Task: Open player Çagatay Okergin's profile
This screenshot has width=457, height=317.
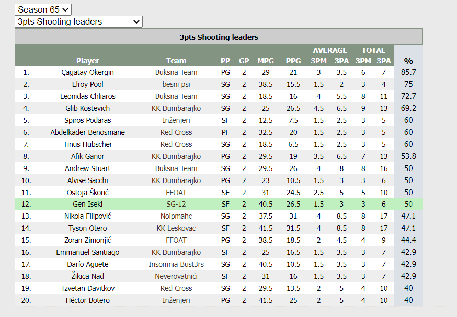Action: point(87,72)
